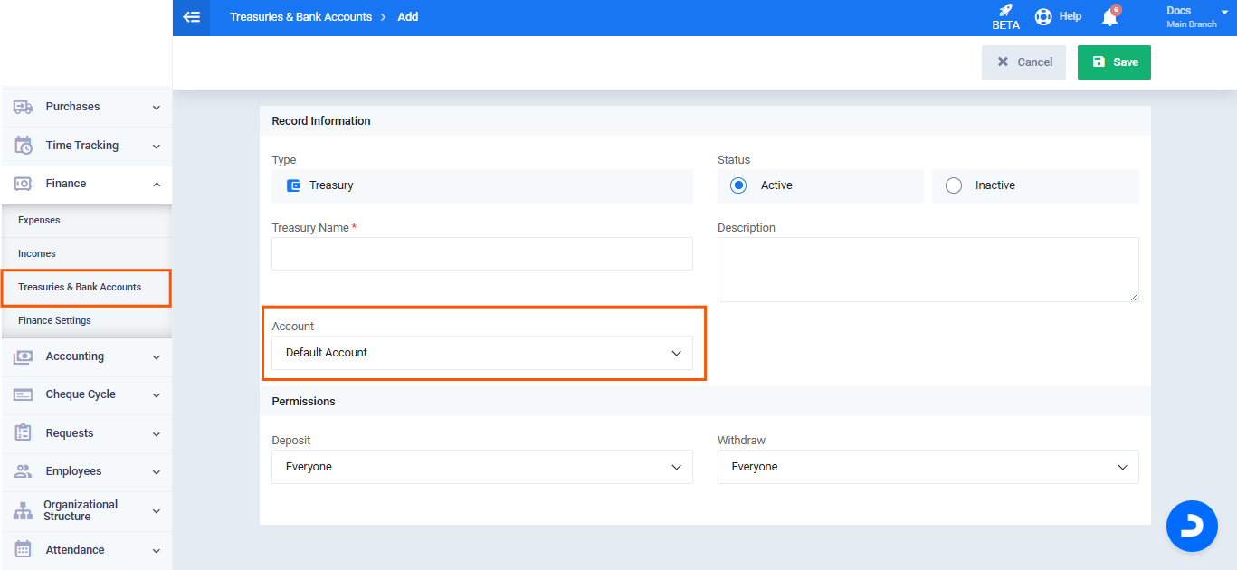Viewport: 1237px width, 570px height.
Task: Click the Purchases truck icon
Action: [x=24, y=107]
